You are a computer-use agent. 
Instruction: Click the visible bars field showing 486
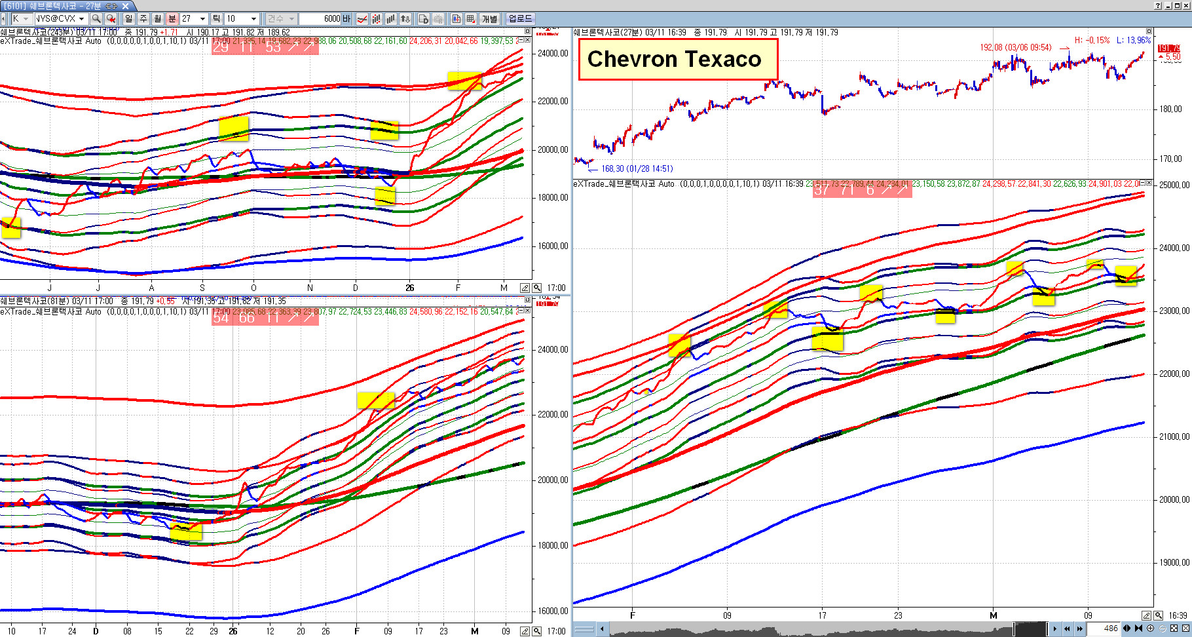pos(1104,628)
